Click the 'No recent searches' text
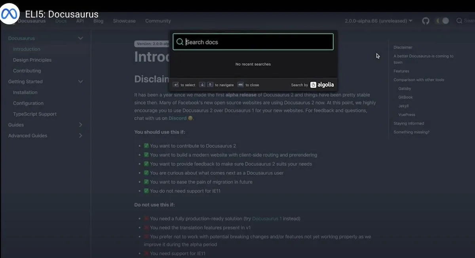This screenshot has height=258, width=475. pos(253,64)
